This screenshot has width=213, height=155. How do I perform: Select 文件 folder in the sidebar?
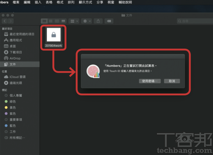(20, 64)
